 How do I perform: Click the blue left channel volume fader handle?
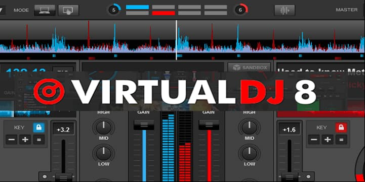tap(144, 125)
